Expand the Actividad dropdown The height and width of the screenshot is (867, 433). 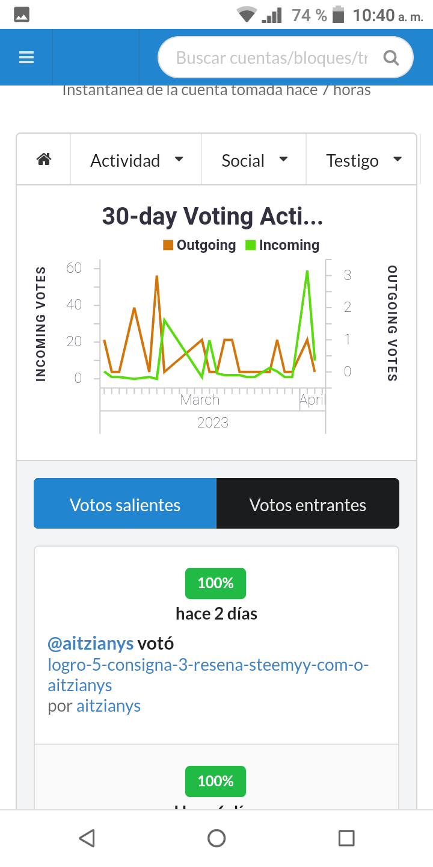137,160
